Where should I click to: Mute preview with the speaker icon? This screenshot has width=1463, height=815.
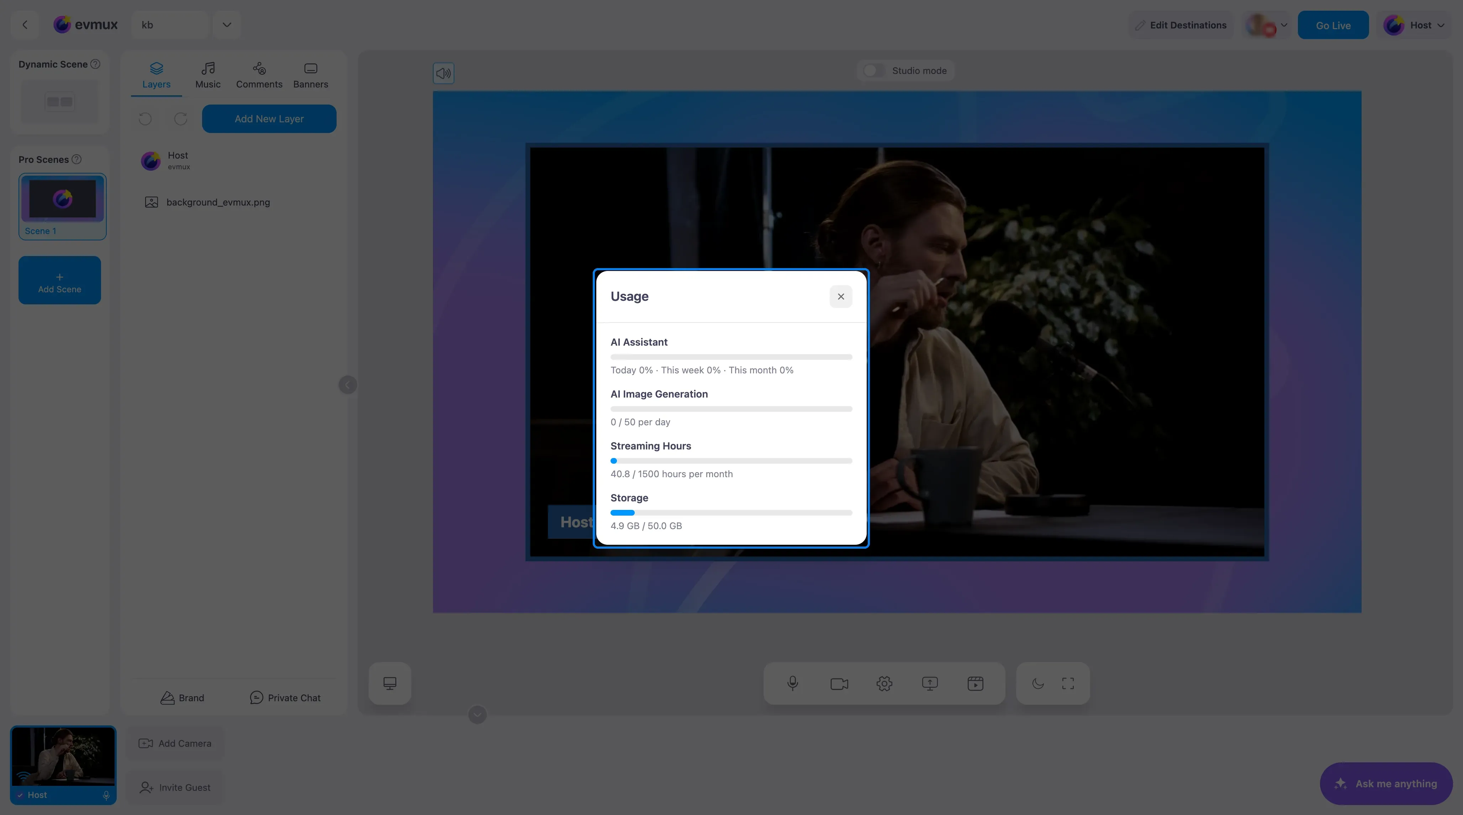pos(444,73)
